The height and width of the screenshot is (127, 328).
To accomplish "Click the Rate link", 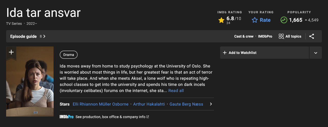I will pos(265,20).
